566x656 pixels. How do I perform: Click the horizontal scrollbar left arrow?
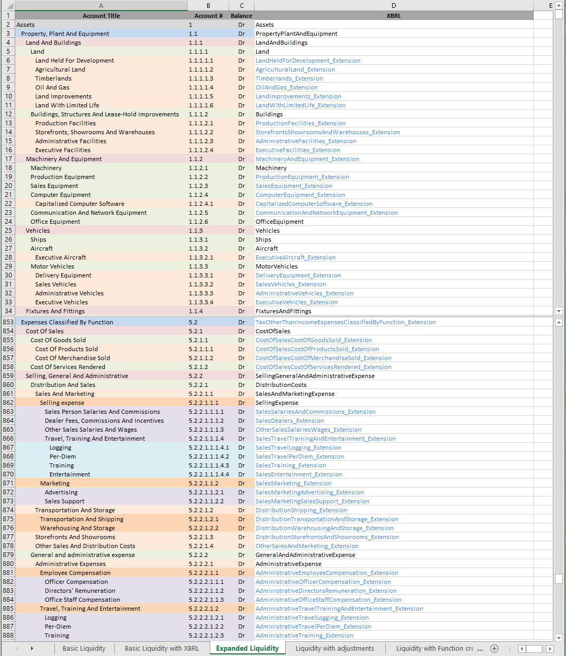(522, 649)
